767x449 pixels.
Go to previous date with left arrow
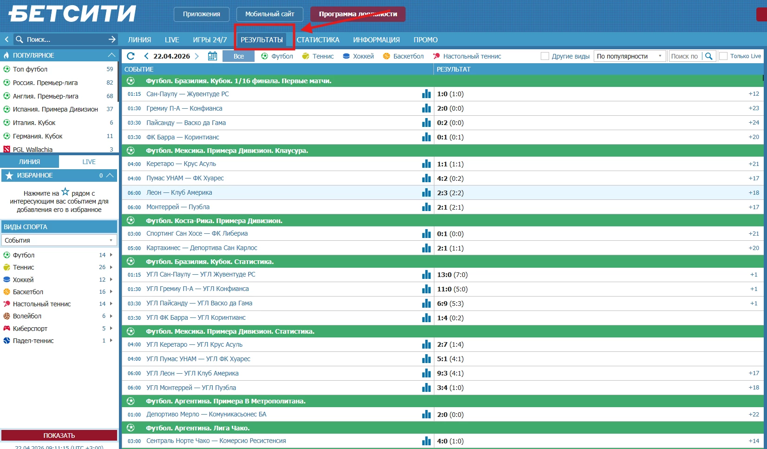(x=146, y=56)
